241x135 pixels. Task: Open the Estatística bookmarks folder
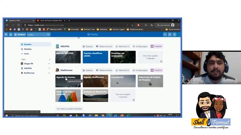[102, 29]
